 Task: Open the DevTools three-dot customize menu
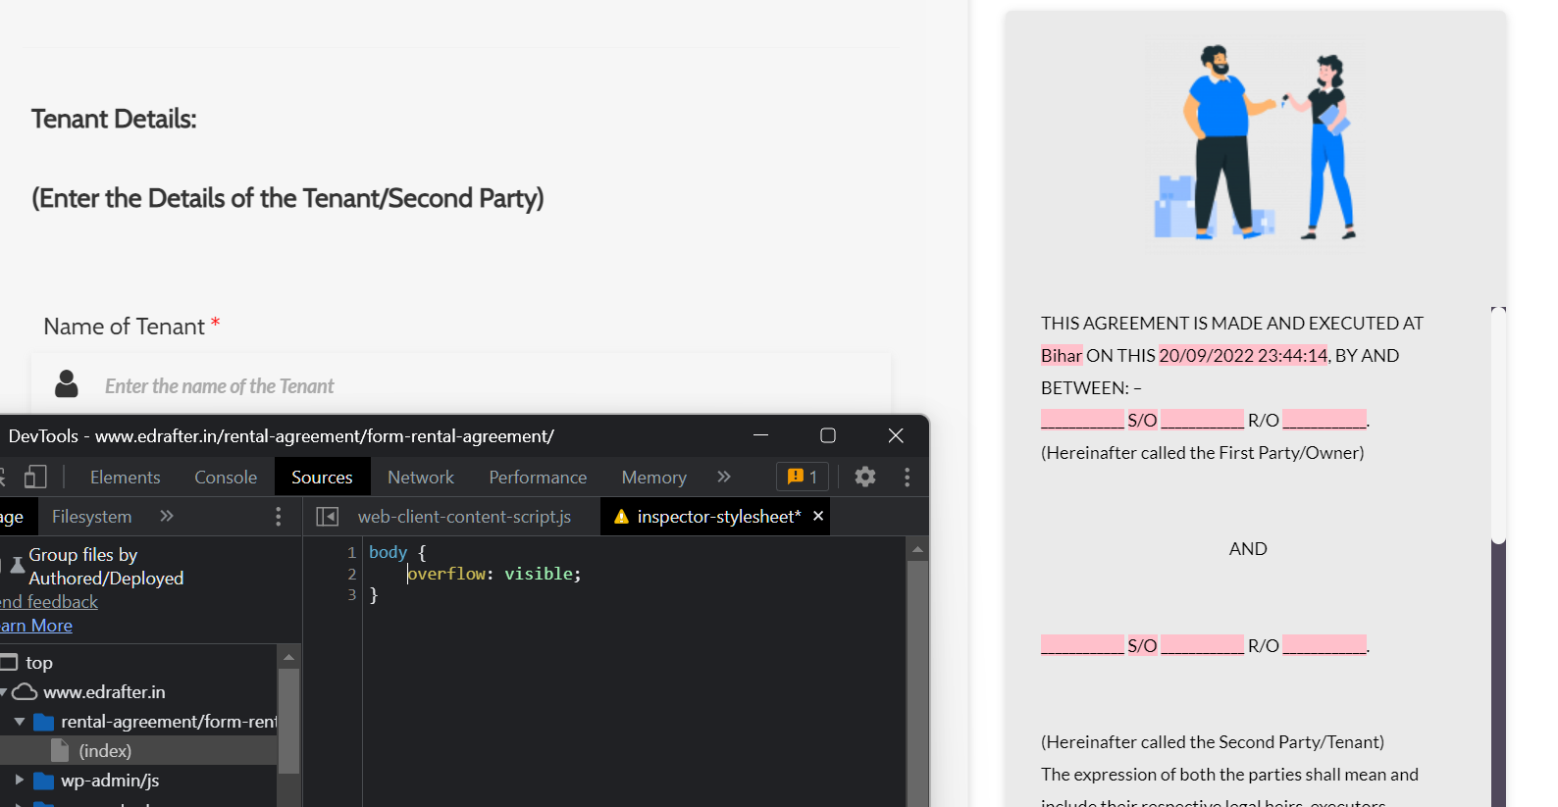pyautogui.click(x=907, y=477)
